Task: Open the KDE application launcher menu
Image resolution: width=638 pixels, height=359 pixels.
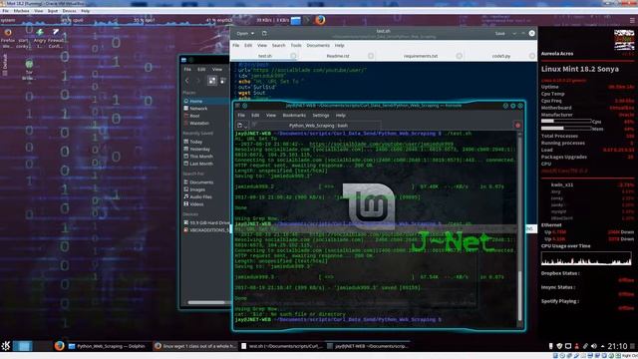Action: (x=6, y=346)
